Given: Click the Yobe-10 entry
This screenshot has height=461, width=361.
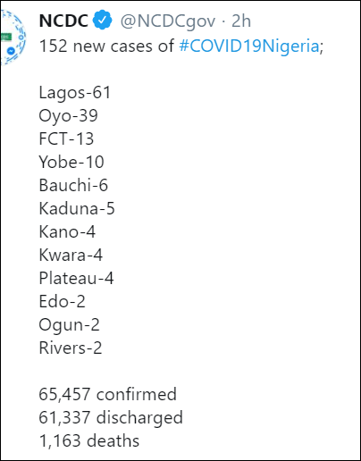Looking at the screenshot, I should (71, 162).
